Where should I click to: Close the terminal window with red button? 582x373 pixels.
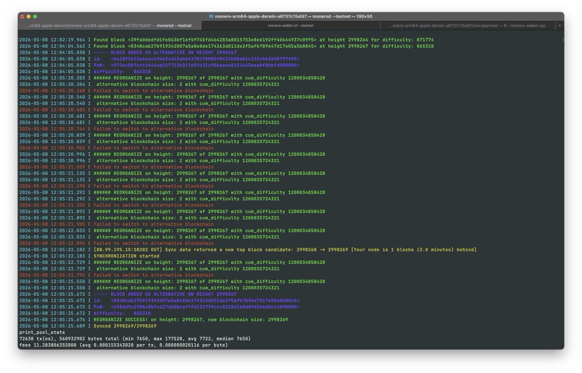pyautogui.click(x=22, y=16)
